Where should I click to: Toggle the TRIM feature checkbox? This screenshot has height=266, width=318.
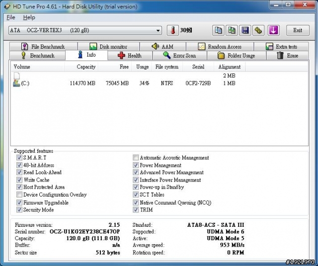[136, 210]
